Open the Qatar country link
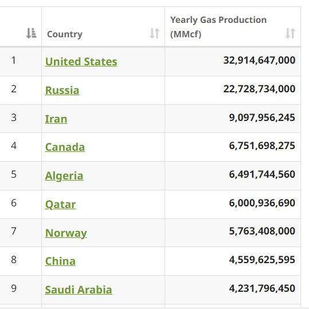309x309 pixels. click(x=61, y=205)
